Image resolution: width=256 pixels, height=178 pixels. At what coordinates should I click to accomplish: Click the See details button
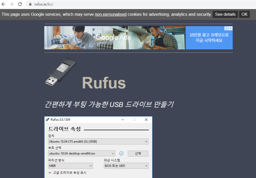[225, 14]
